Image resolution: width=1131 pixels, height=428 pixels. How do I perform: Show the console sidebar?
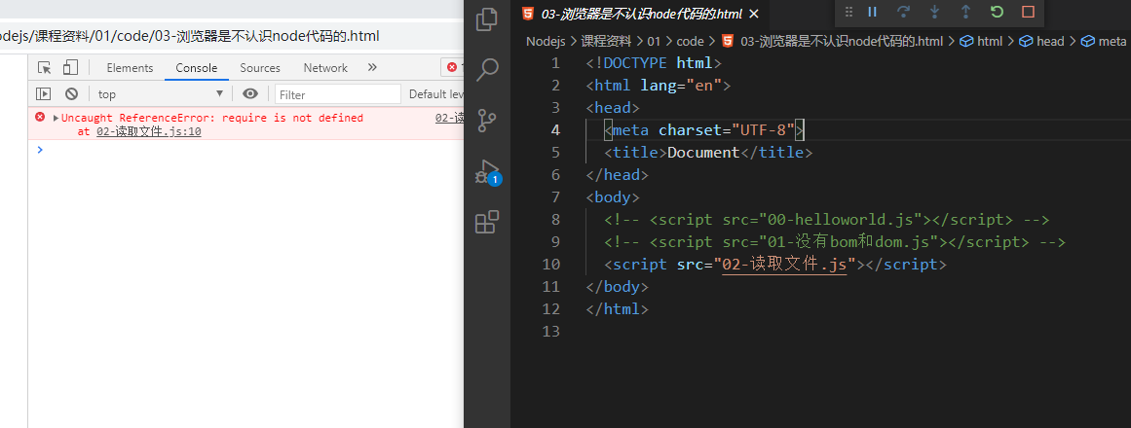click(44, 93)
